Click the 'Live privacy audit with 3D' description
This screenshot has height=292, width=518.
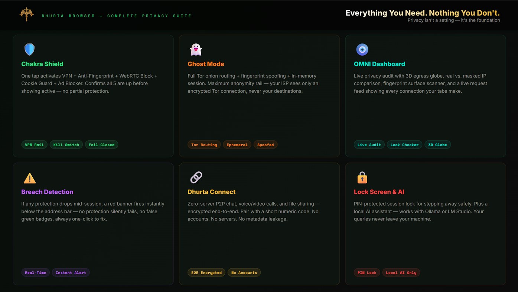pyautogui.click(x=420, y=83)
